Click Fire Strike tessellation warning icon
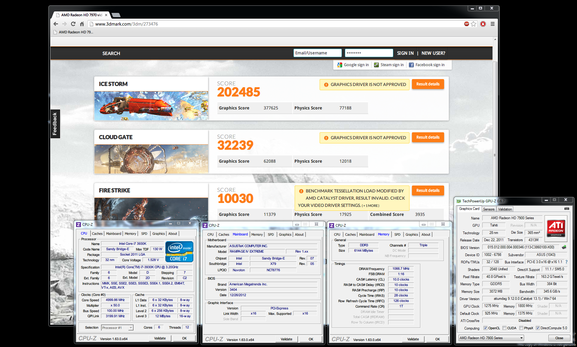 (301, 191)
